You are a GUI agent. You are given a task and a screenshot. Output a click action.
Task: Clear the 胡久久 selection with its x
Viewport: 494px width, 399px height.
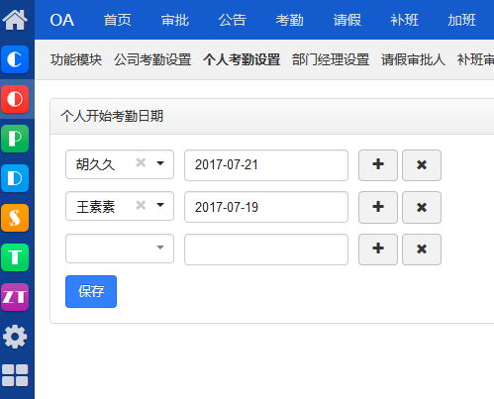[141, 162]
